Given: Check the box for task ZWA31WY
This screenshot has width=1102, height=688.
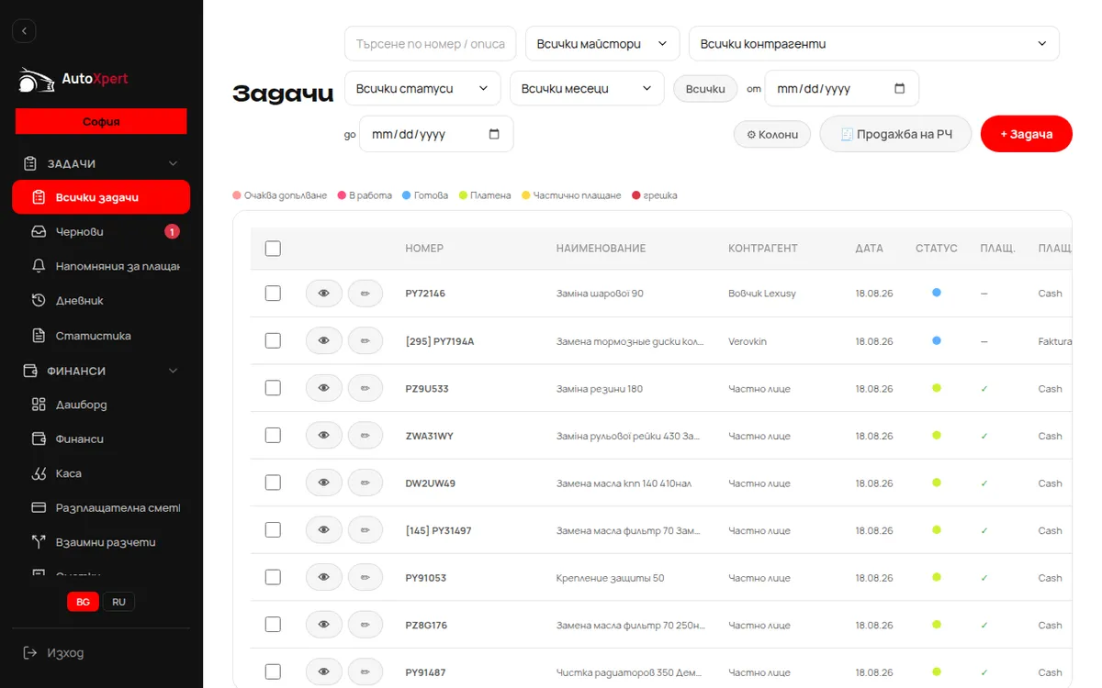Looking at the screenshot, I should [273, 435].
